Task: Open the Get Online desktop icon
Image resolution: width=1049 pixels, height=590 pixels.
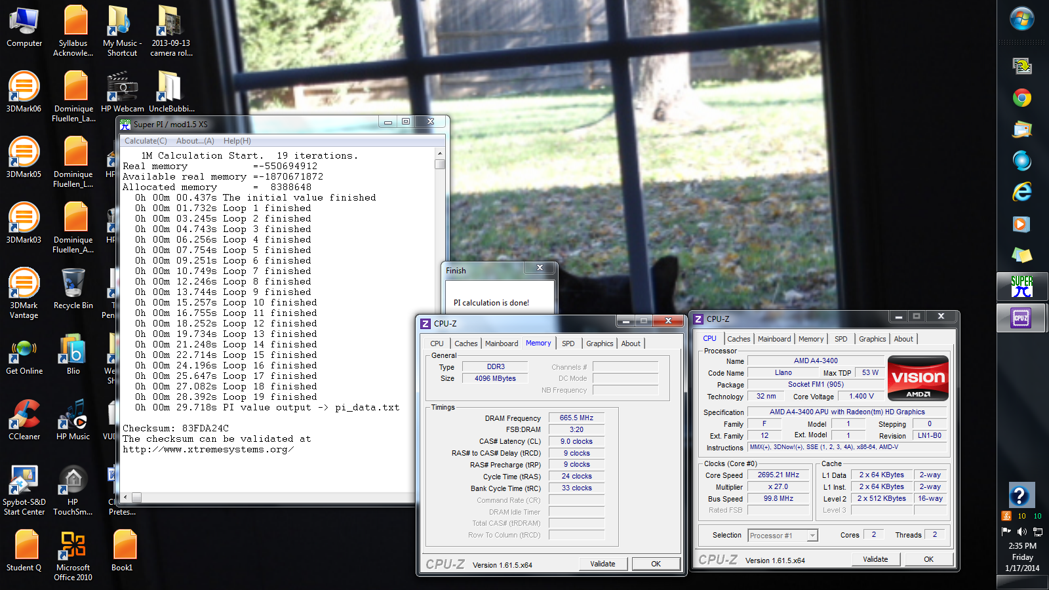Action: (24, 354)
